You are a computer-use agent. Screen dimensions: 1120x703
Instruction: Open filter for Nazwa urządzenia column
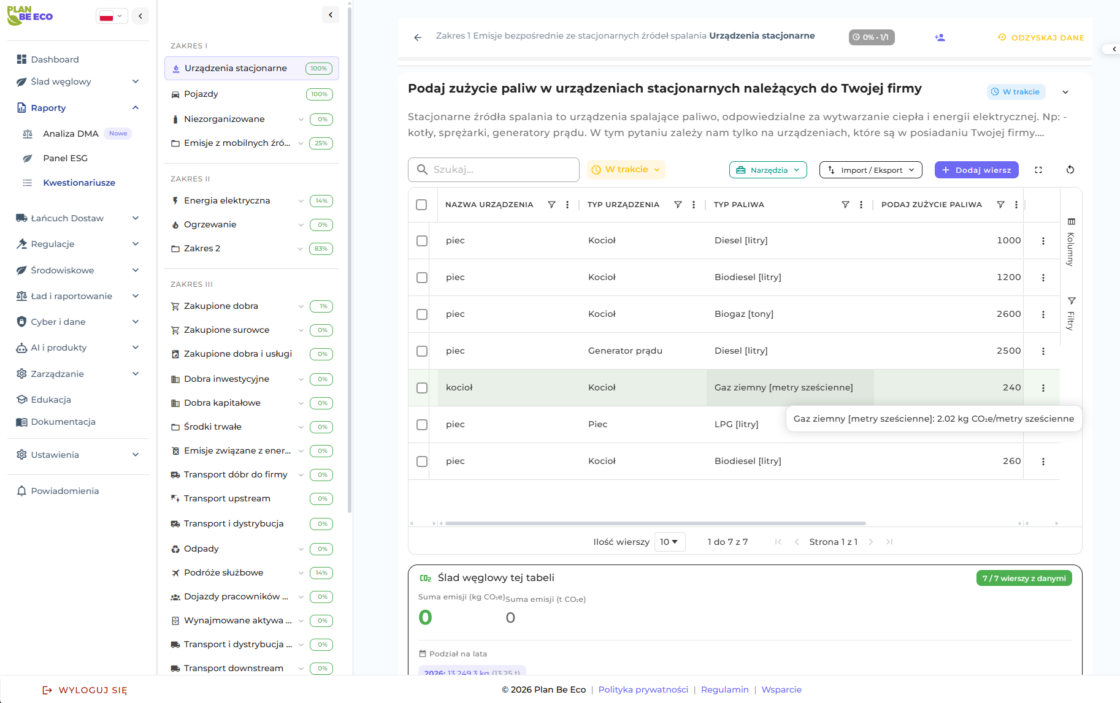551,205
